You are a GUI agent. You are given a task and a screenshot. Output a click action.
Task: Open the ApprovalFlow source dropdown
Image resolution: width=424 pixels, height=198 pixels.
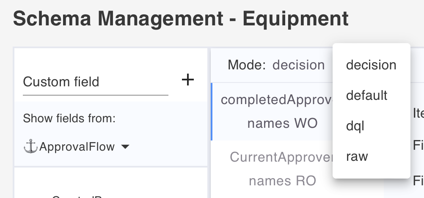click(77, 147)
